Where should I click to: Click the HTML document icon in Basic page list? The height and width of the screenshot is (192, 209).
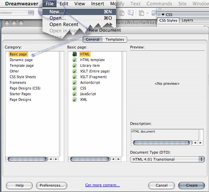point(75,54)
